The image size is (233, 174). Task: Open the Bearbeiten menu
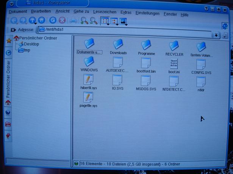(41, 11)
